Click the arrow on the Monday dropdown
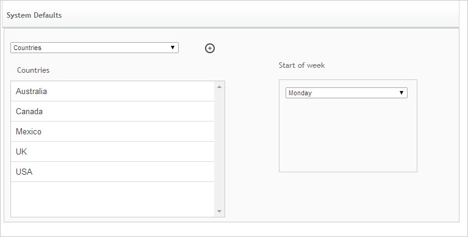The image size is (468, 237). coord(401,93)
